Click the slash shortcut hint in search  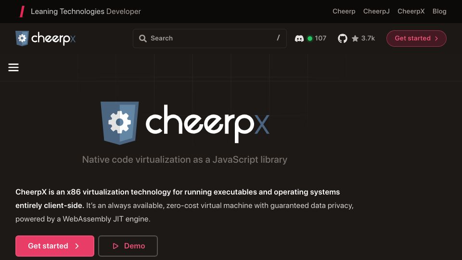(278, 38)
